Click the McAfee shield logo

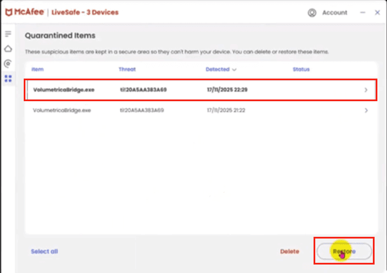(x=8, y=12)
